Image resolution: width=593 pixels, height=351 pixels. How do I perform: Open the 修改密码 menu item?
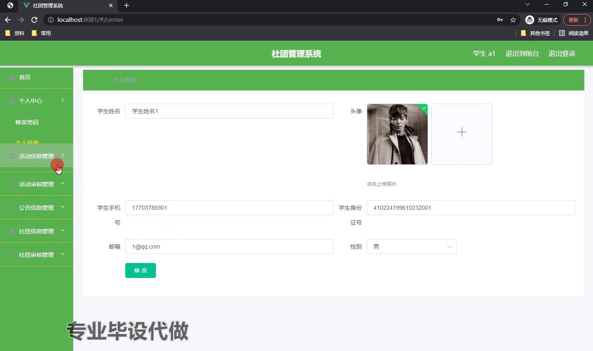coord(27,122)
